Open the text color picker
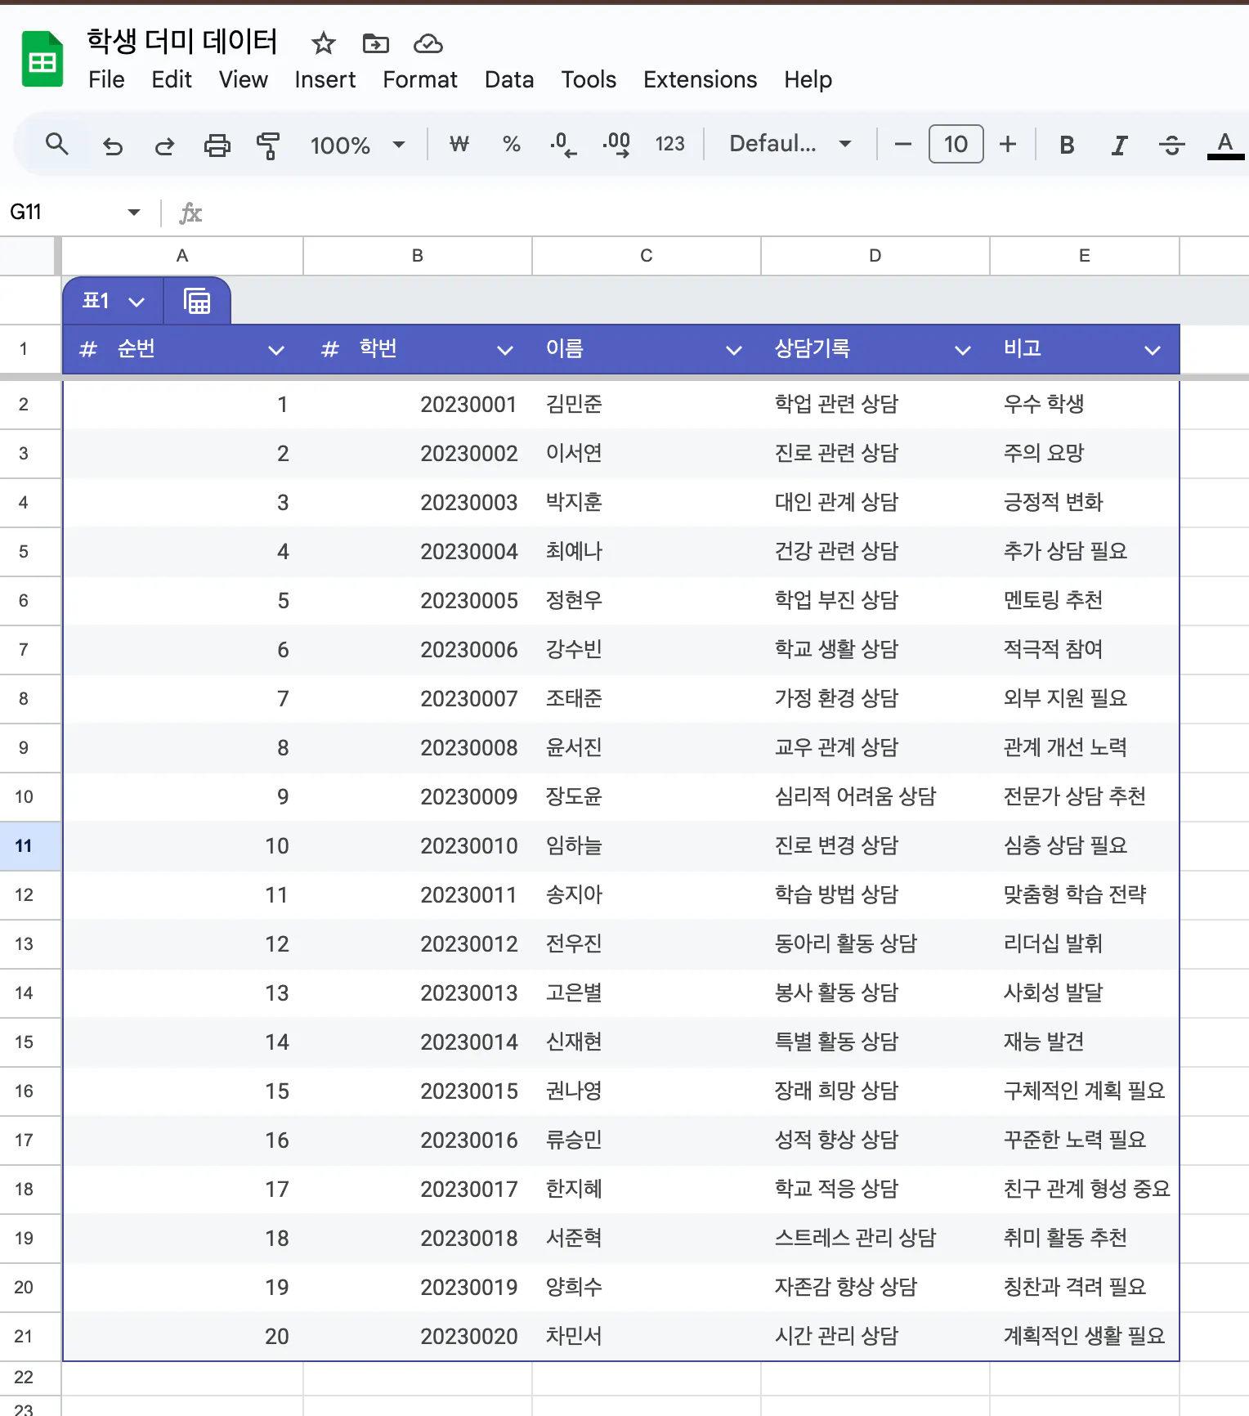This screenshot has height=1416, width=1249. coord(1224,146)
